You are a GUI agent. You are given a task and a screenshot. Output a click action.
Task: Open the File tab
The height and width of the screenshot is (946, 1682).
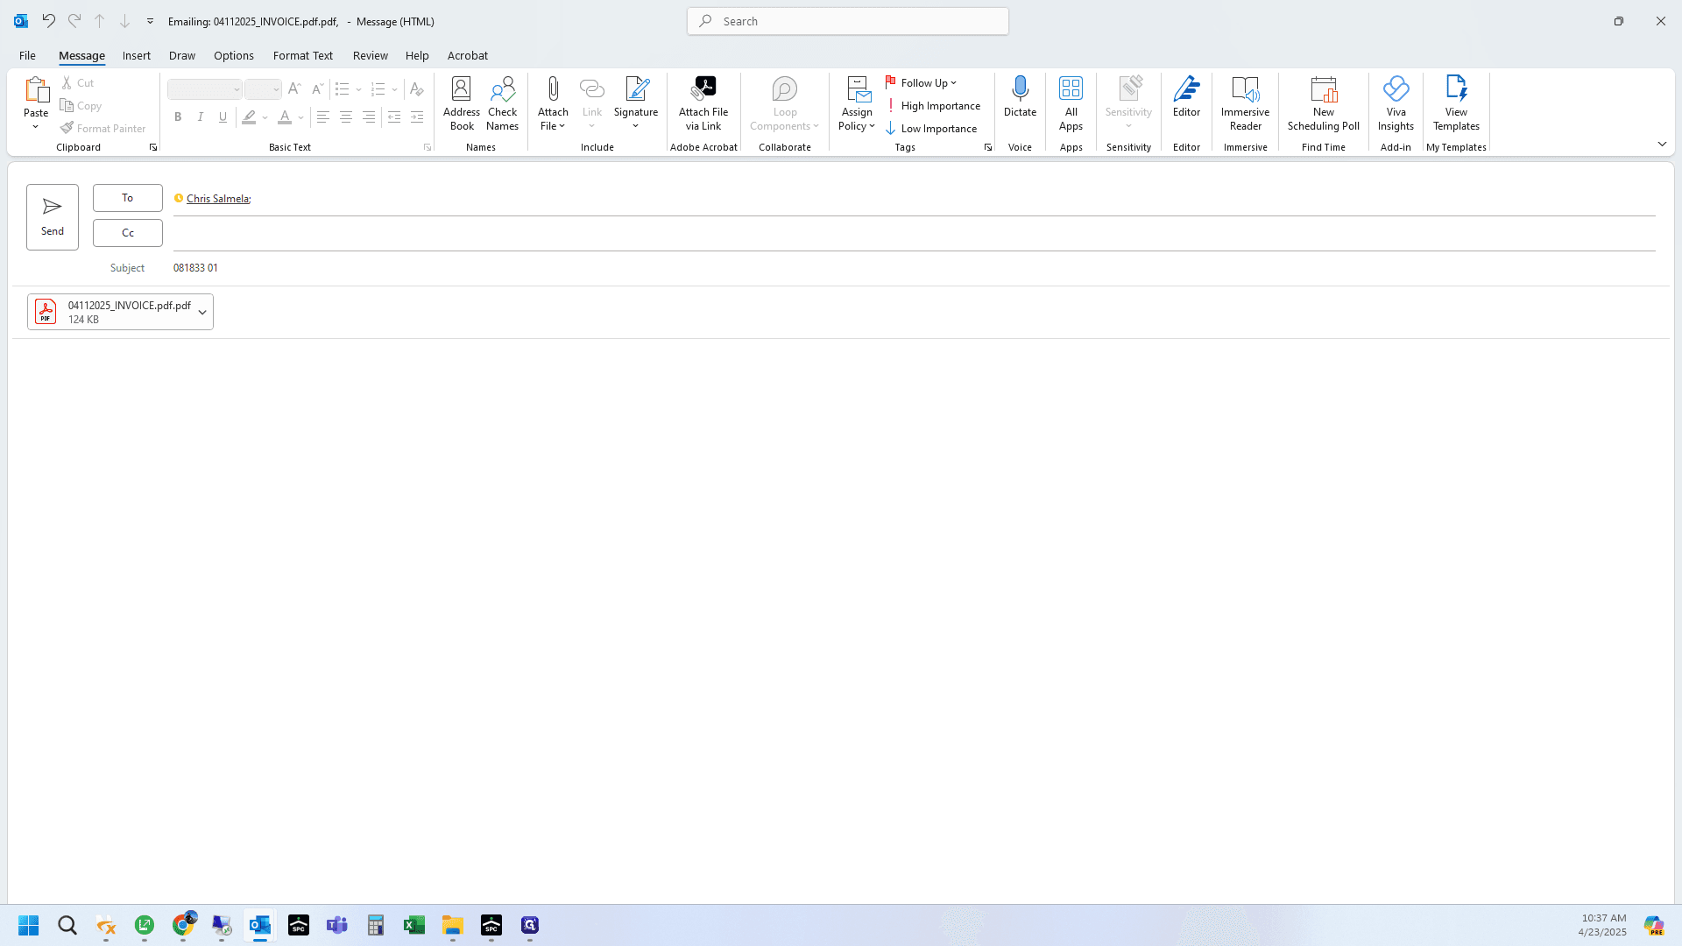(27, 55)
